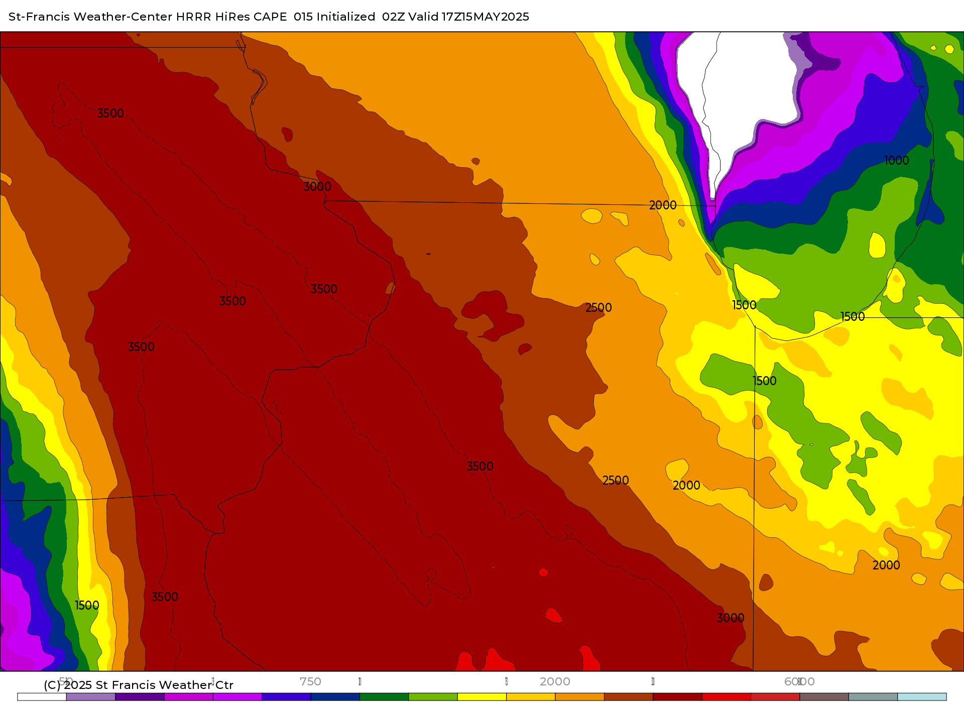Select the brownish-mauve swatch in the color bar

click(824, 697)
